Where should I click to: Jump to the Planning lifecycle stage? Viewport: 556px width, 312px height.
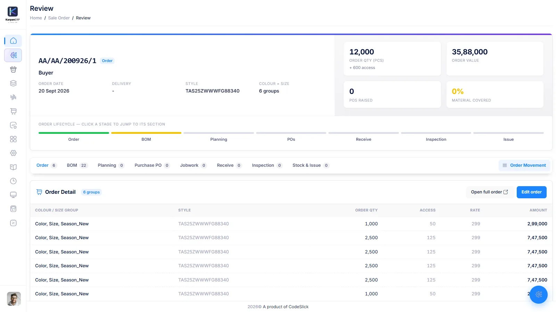point(219,137)
